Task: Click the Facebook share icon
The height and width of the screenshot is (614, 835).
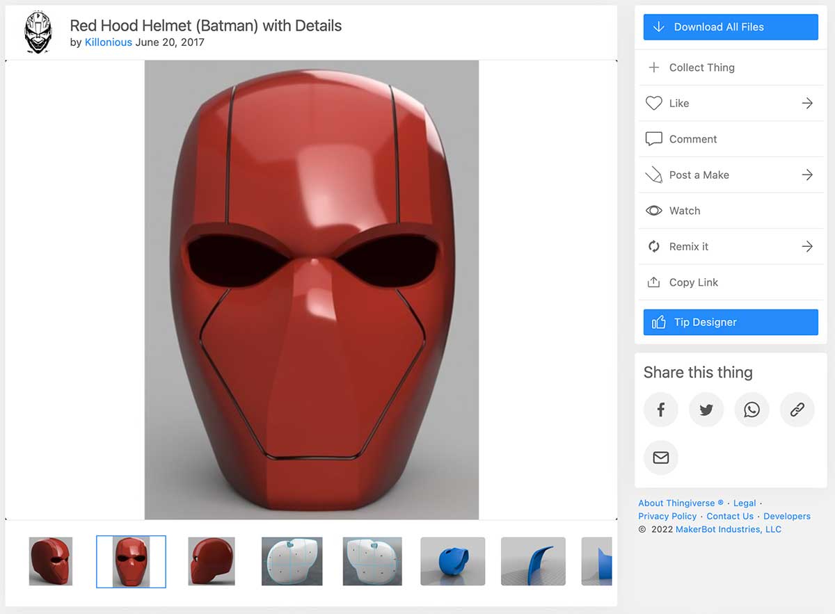Action: pyautogui.click(x=660, y=410)
